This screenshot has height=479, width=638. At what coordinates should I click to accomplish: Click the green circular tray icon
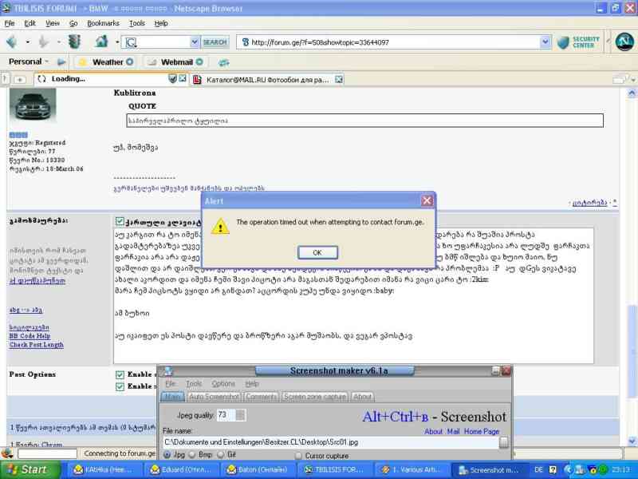(x=603, y=470)
